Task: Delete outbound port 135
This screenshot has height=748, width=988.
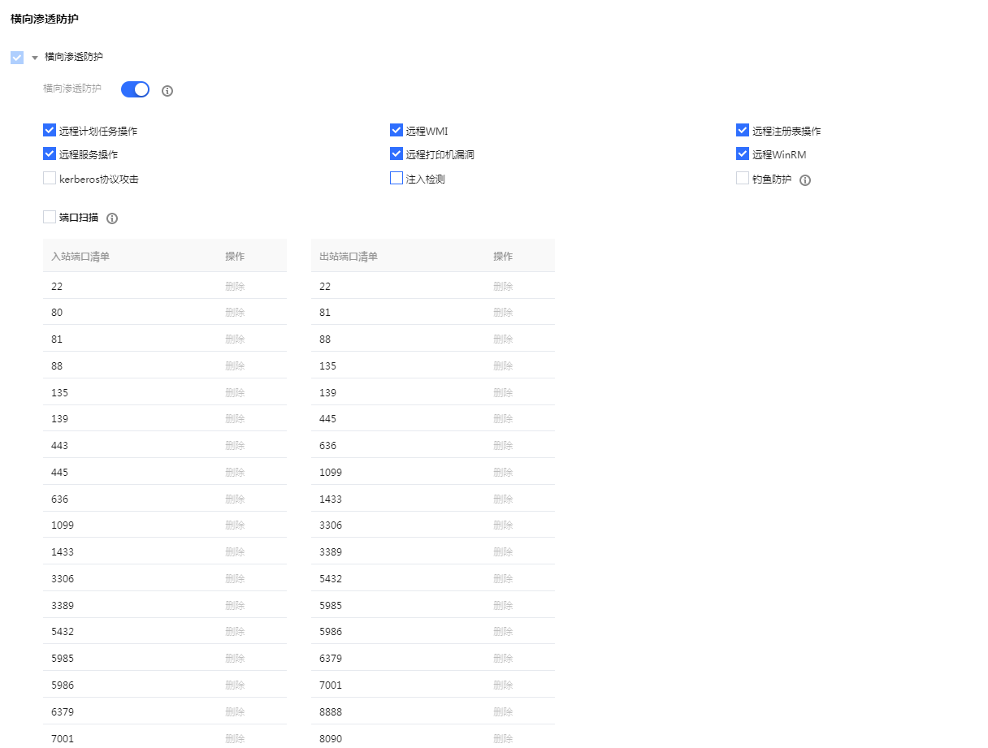Action: coord(503,366)
